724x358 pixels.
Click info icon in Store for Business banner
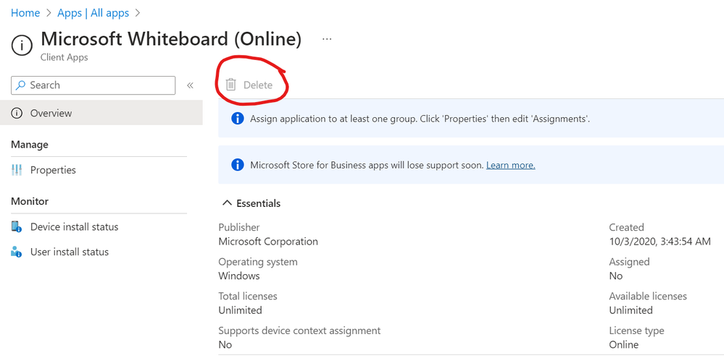click(x=237, y=165)
